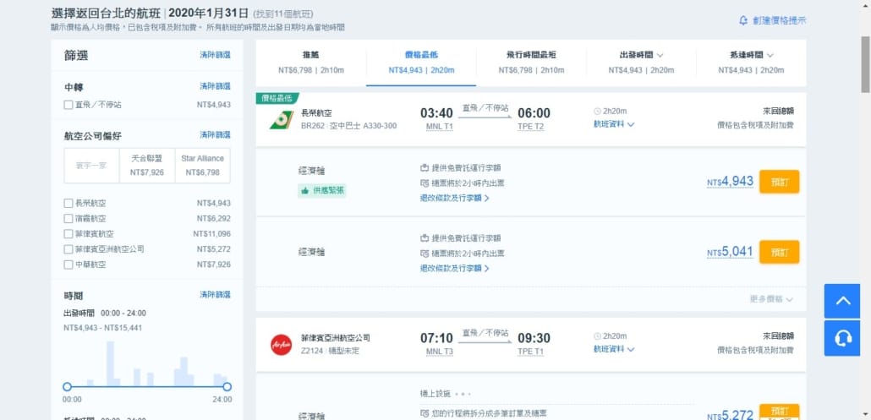
Task: Switch to the Shortest Flight Time tab
Action: [x=531, y=63]
